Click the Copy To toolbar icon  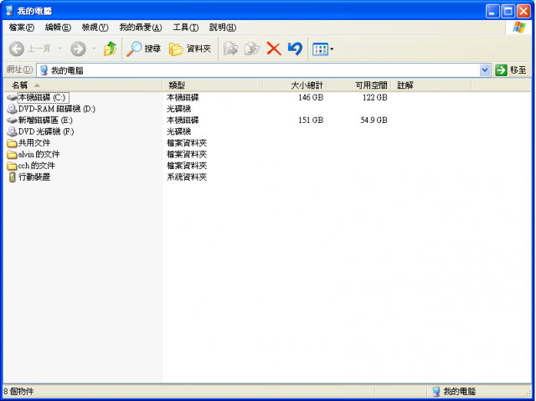252,49
